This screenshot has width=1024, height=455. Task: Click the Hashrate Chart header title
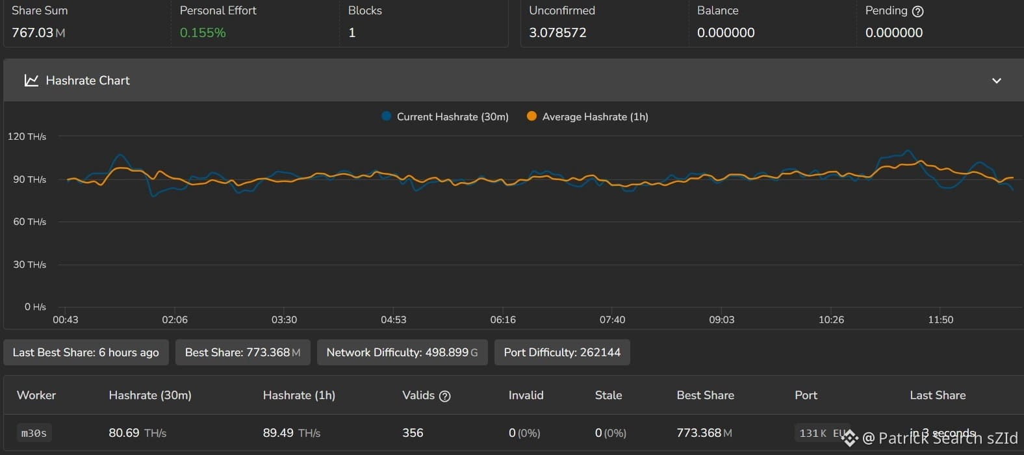[88, 81]
